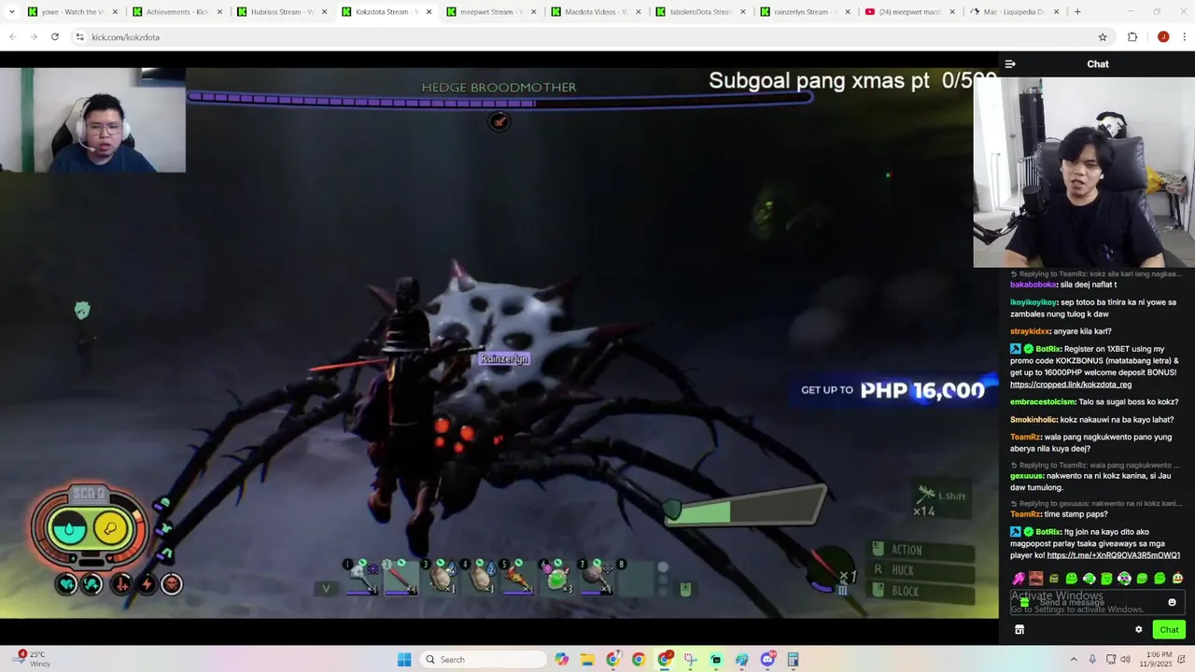Switch to the meepwet macdota YouTube tab
Viewport: 1195px width, 672px height.
[908, 12]
